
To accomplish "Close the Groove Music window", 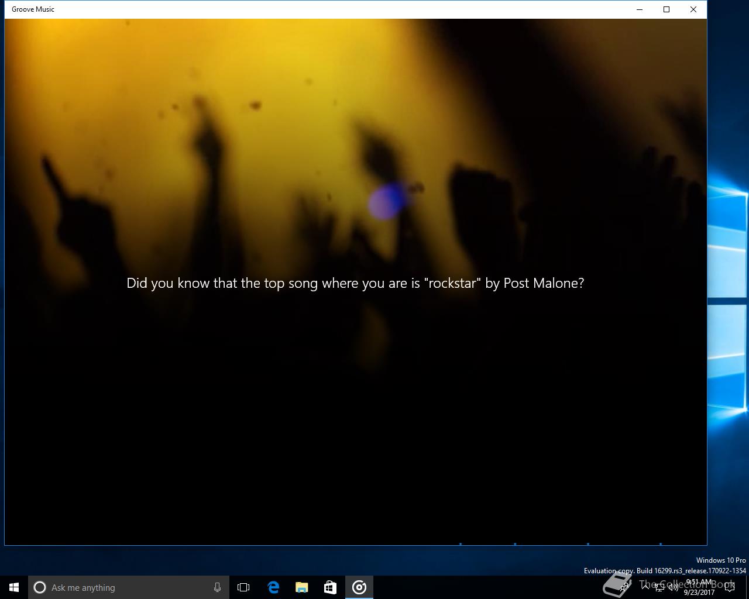I will click(x=693, y=9).
